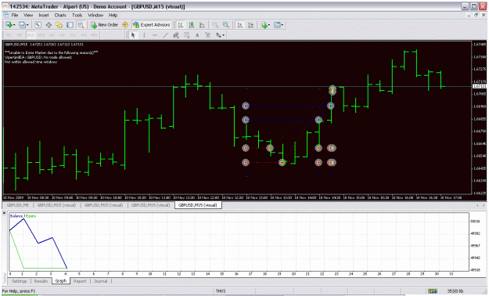Switch chart to M5 timeframe
The image size is (489, 296).
pos(20,35)
